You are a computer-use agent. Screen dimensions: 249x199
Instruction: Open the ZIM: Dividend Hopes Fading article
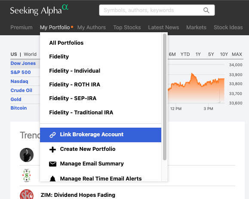pyautogui.click(x=78, y=195)
